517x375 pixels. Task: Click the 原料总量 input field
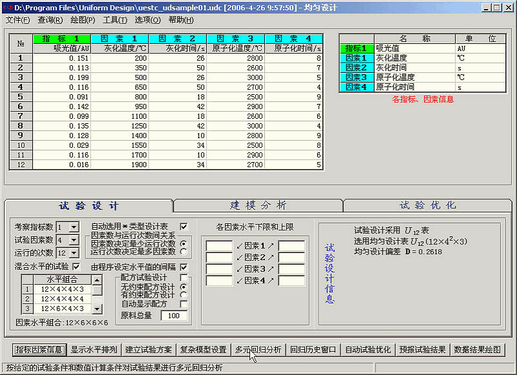[173, 316]
